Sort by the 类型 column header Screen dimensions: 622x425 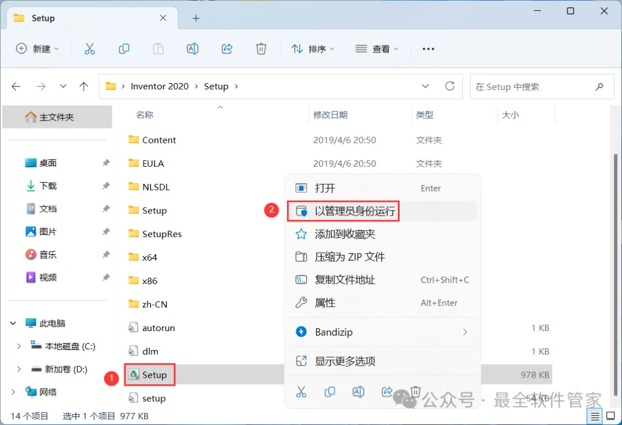424,115
